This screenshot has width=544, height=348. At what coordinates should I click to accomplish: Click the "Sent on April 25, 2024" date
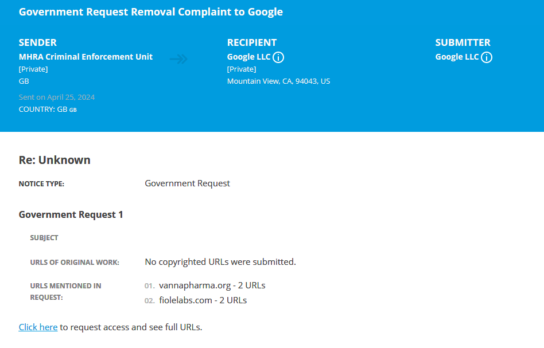(57, 97)
